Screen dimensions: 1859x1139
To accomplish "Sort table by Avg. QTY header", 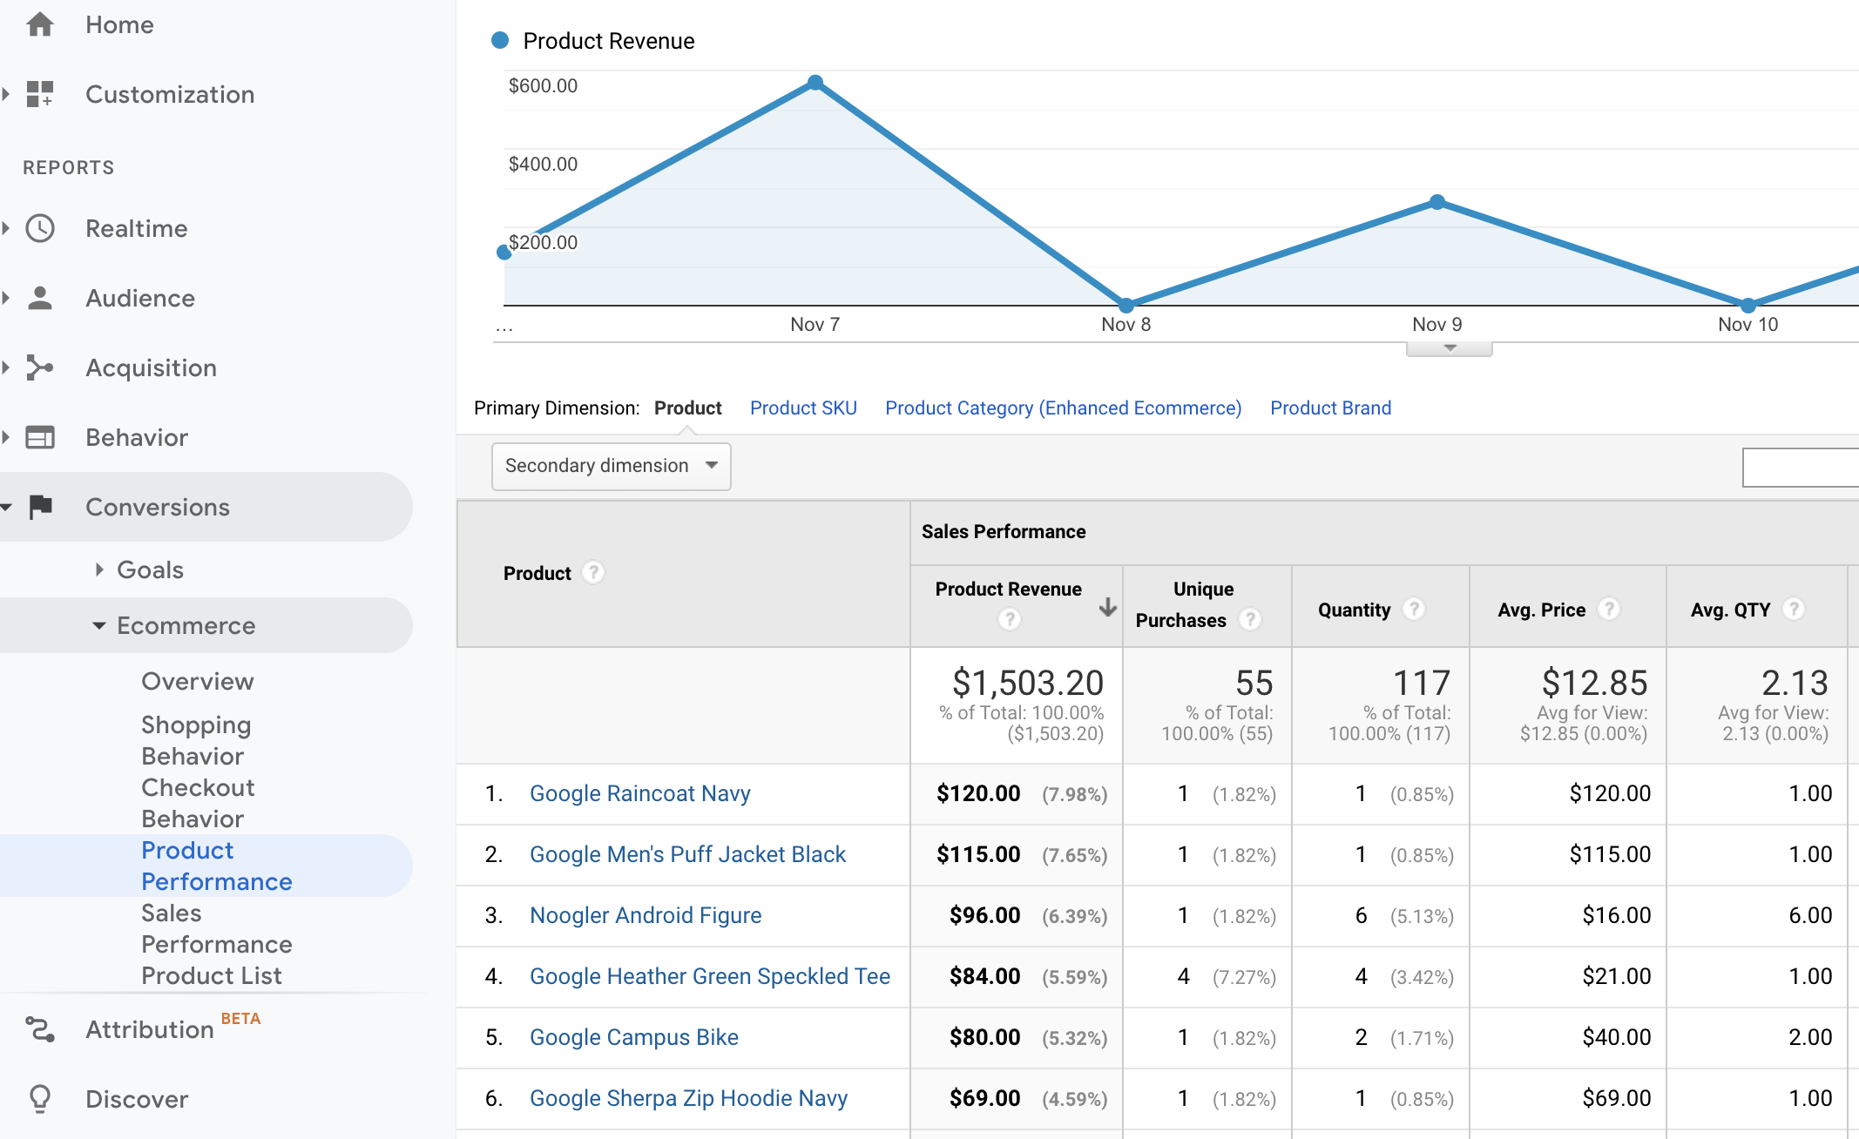I will (1730, 610).
